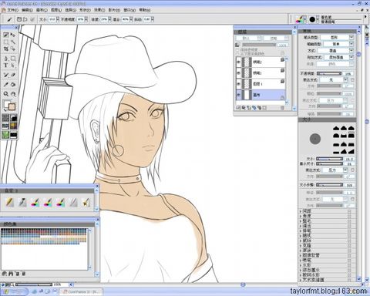Open the 帮助 Help menu

pyautogui.click(x=145, y=10)
